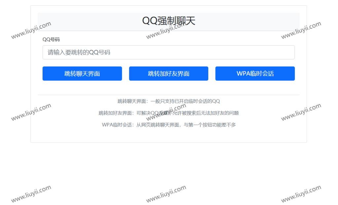Screen dimensions: 338x205
Task: Click the QQ number input field
Action: (169, 52)
